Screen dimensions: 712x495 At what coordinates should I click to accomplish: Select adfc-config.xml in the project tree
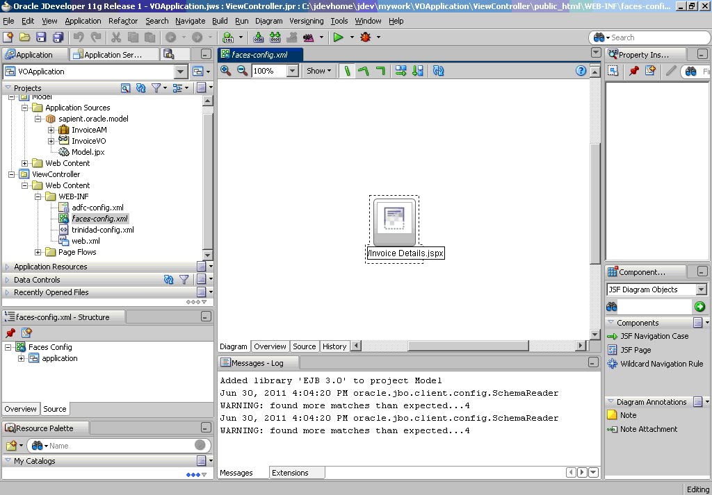point(91,208)
